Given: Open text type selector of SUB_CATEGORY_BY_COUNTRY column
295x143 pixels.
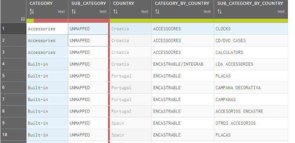Looking at the screenshot, I should (x=281, y=12).
